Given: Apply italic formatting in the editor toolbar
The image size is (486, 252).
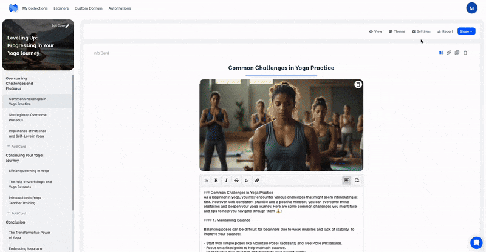Looking at the screenshot, I should coord(226,181).
